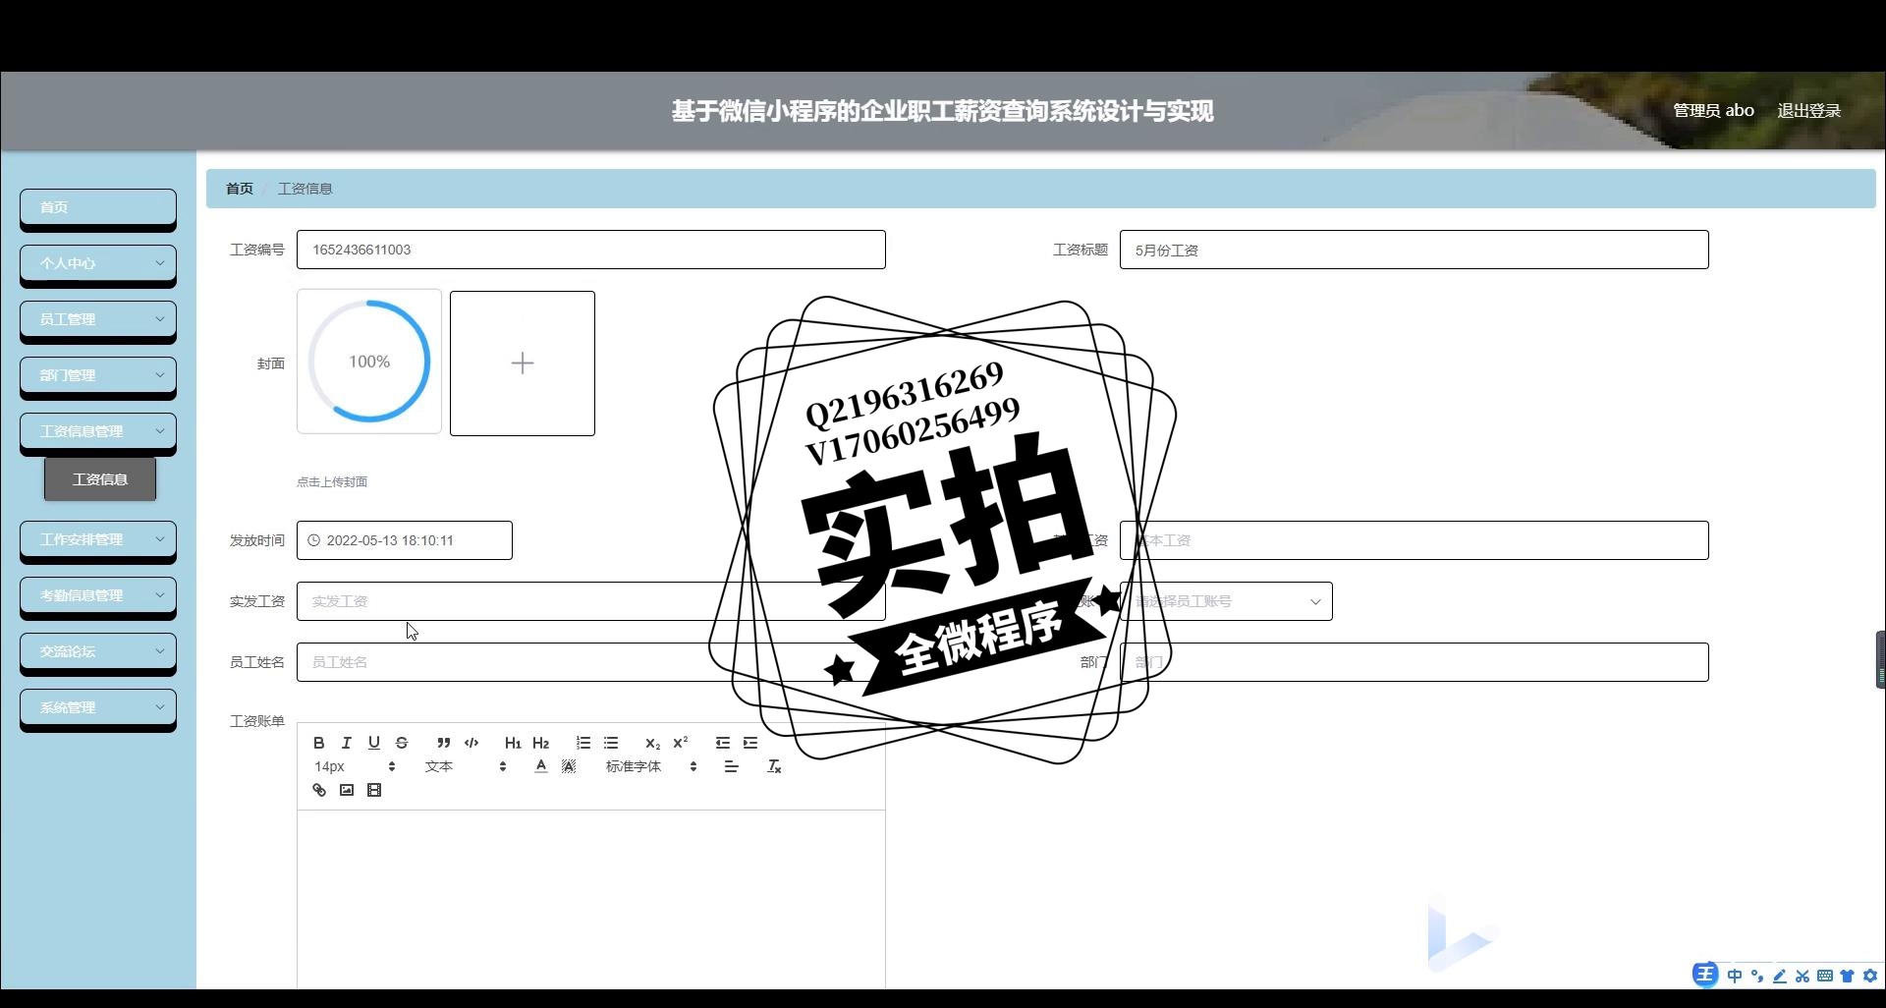Viewport: 1886px width, 1008px height.
Task: Toggle strikethrough formatting
Action: pos(401,743)
